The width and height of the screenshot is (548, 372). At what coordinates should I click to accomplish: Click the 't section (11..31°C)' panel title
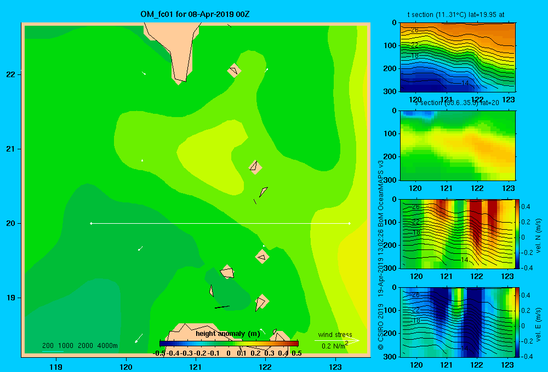437,15
